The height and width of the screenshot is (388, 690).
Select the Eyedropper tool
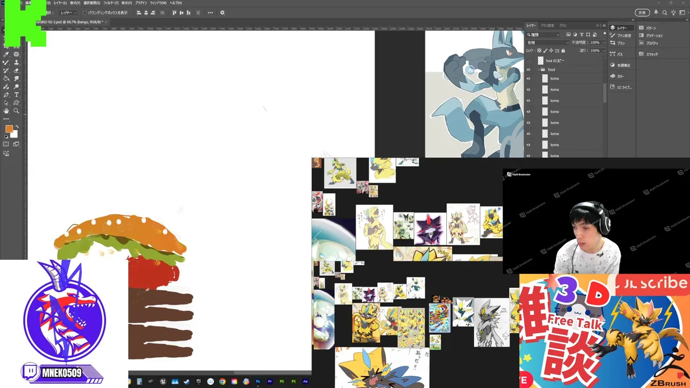(x=6, y=54)
